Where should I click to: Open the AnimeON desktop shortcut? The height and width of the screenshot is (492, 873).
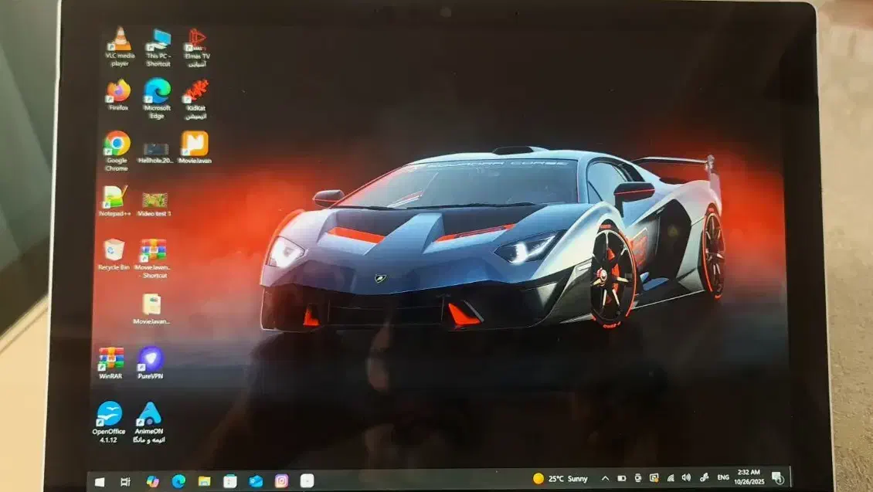[149, 415]
